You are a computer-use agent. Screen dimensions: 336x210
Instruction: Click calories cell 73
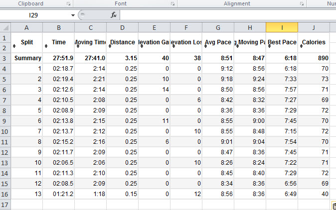[314, 79]
